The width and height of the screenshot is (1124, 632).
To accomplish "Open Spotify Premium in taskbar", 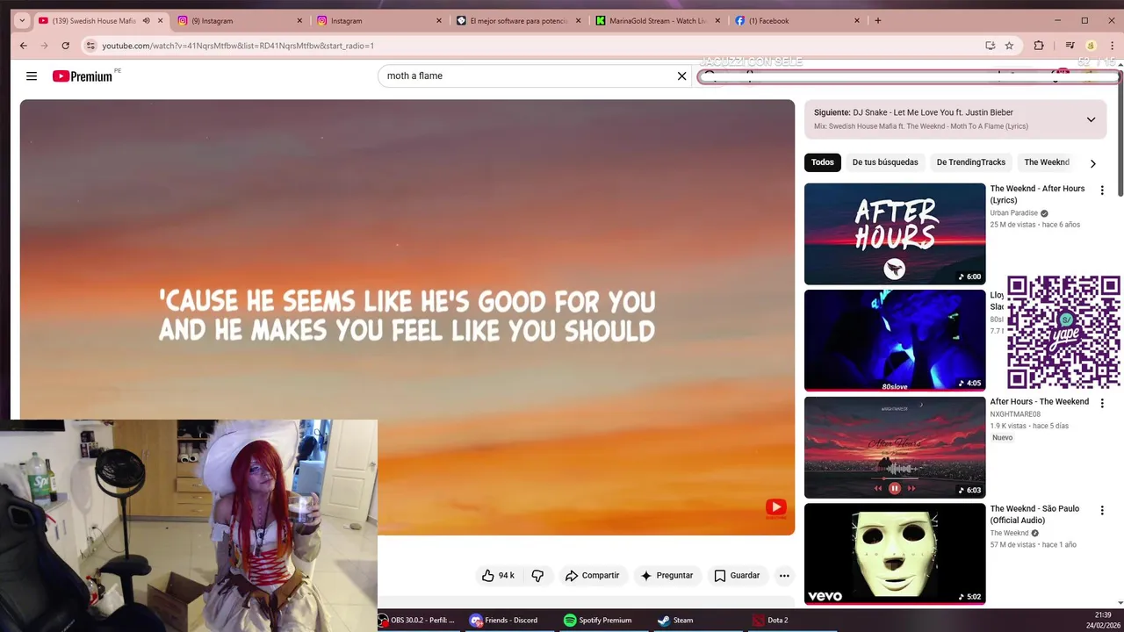I will point(598,621).
